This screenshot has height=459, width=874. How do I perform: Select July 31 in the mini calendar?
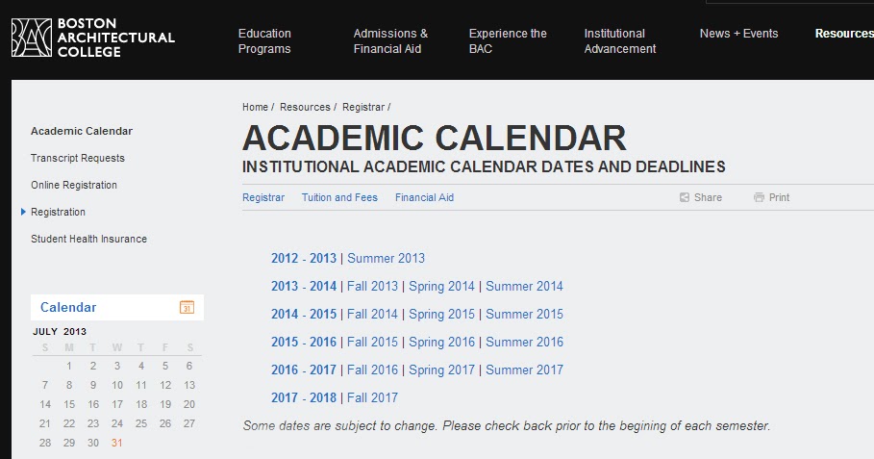pos(116,443)
